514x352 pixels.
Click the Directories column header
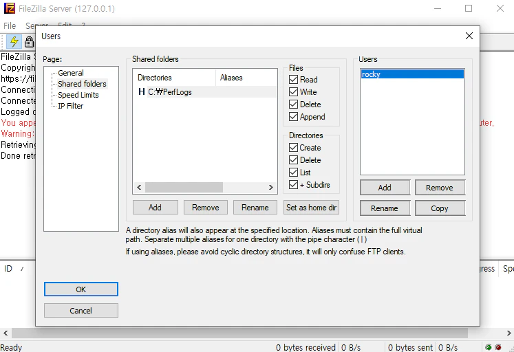click(x=174, y=78)
